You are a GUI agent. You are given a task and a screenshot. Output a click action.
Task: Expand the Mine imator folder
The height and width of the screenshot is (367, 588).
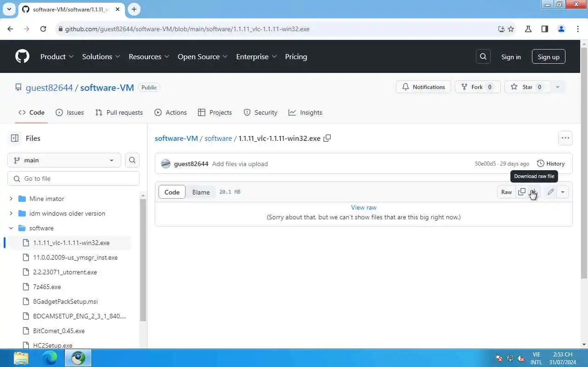(11, 199)
